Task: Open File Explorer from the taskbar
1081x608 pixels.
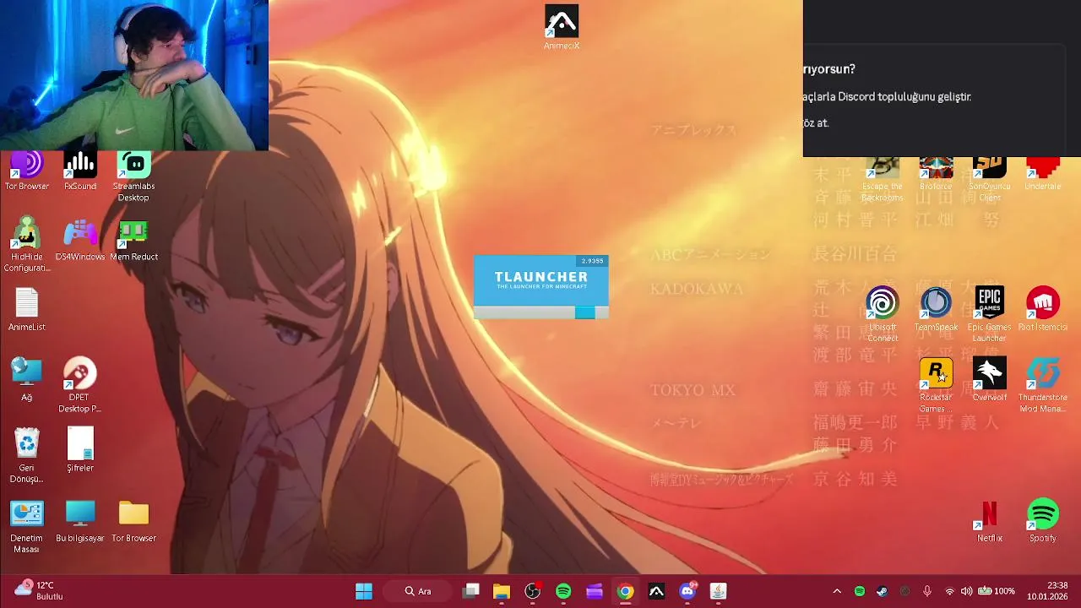Action: (x=502, y=591)
